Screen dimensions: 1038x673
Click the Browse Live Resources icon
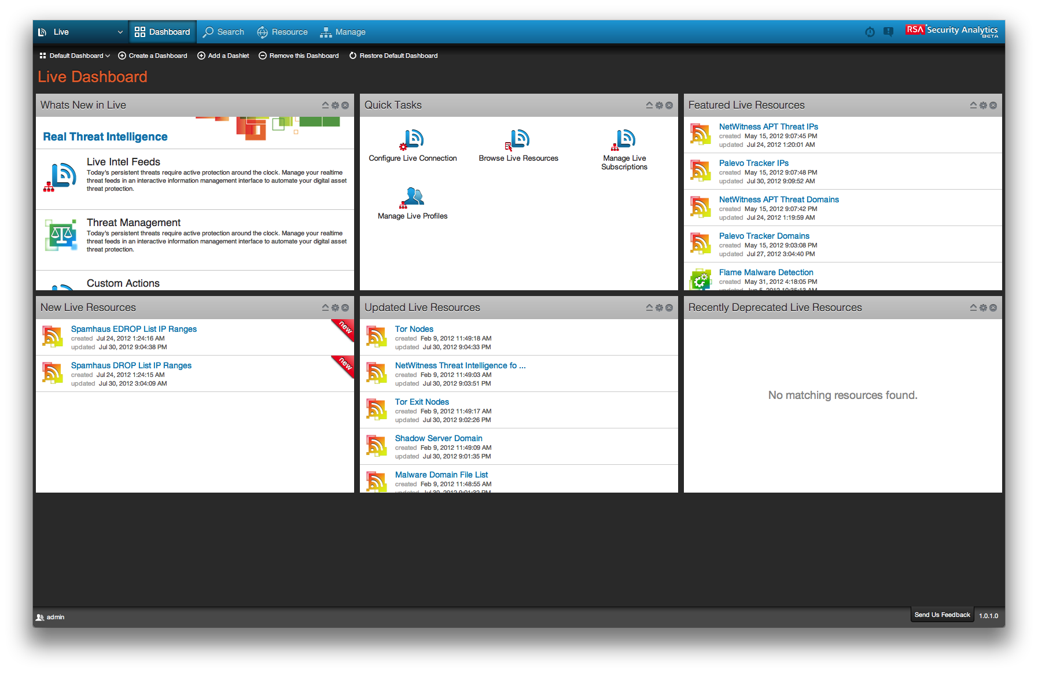click(518, 139)
